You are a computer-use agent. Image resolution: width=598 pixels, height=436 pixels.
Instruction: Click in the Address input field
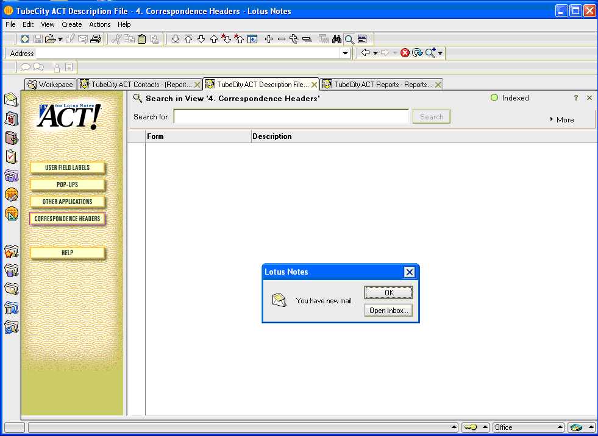(188, 54)
